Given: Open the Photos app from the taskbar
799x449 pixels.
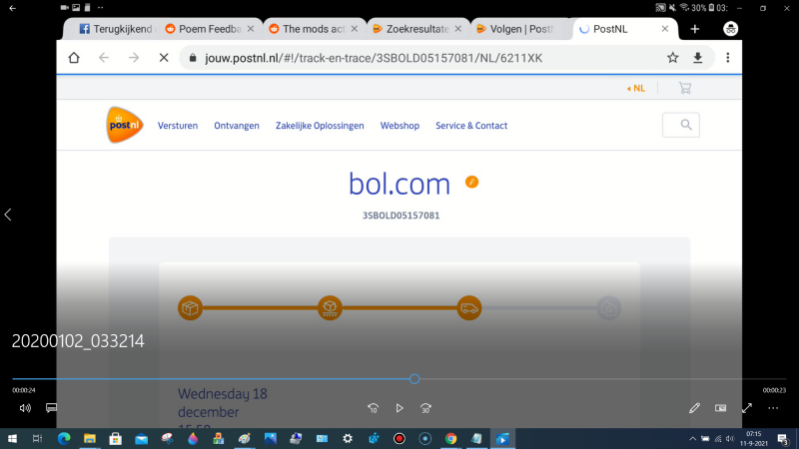Looking at the screenshot, I should [270, 438].
